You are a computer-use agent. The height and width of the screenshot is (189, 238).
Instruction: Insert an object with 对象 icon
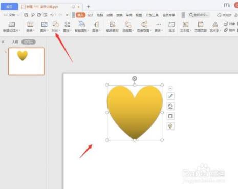coord(229,24)
